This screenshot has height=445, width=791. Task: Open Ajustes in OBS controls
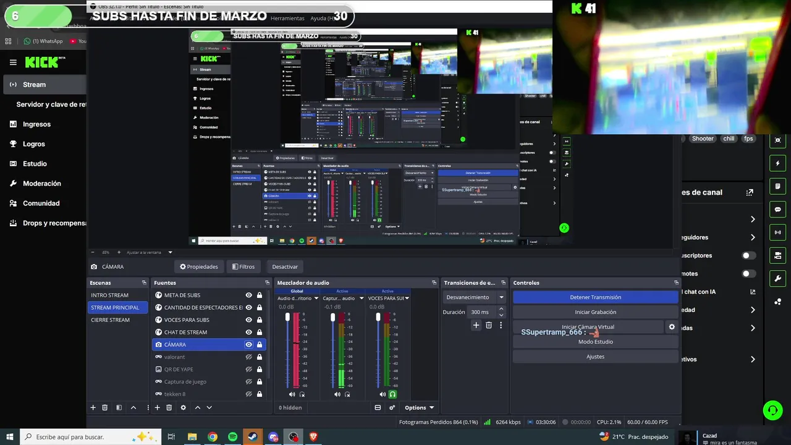coord(595,357)
